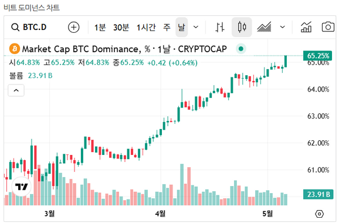Click the Market Cap BTC Dominance title

[x=82, y=49]
